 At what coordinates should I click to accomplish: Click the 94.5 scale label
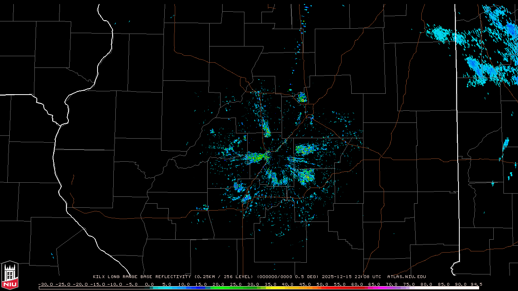476,284
